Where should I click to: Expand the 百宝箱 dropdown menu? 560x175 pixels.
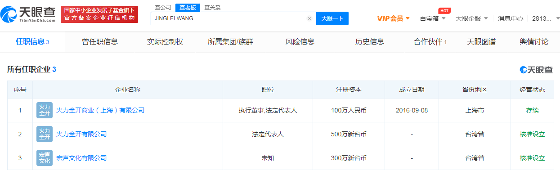pyautogui.click(x=433, y=18)
